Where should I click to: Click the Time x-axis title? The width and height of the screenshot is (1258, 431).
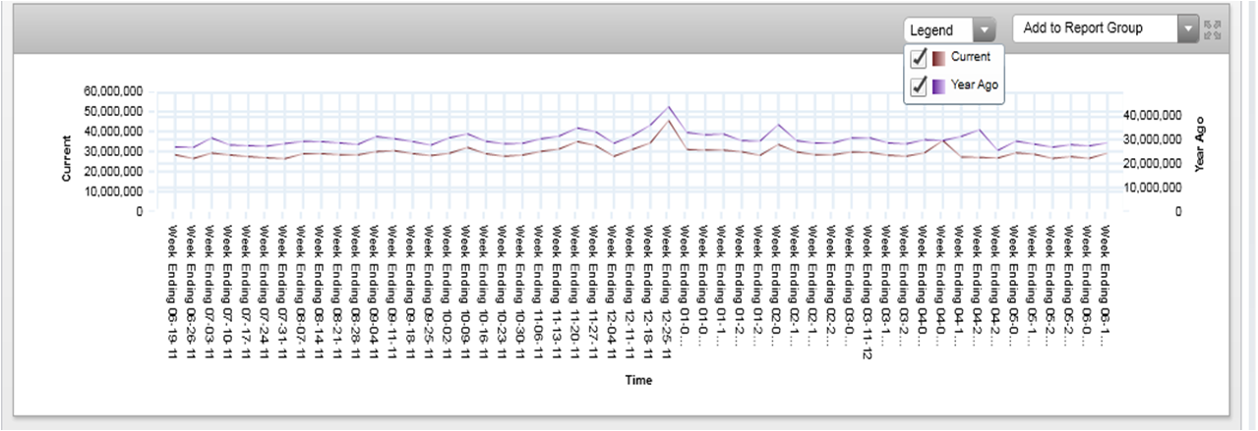pos(636,380)
